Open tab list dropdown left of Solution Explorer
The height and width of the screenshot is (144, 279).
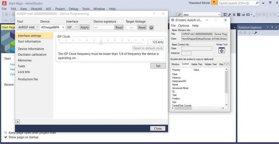tap(235, 28)
